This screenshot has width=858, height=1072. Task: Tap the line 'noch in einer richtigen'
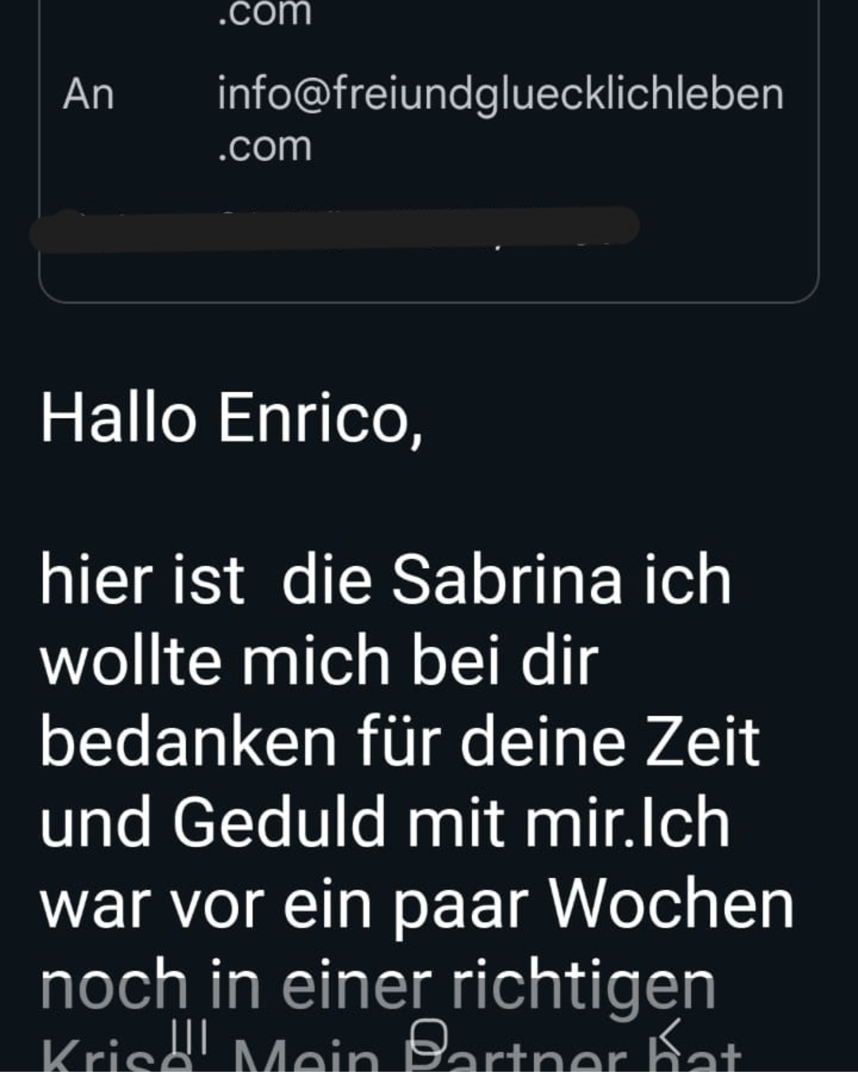coord(378,987)
